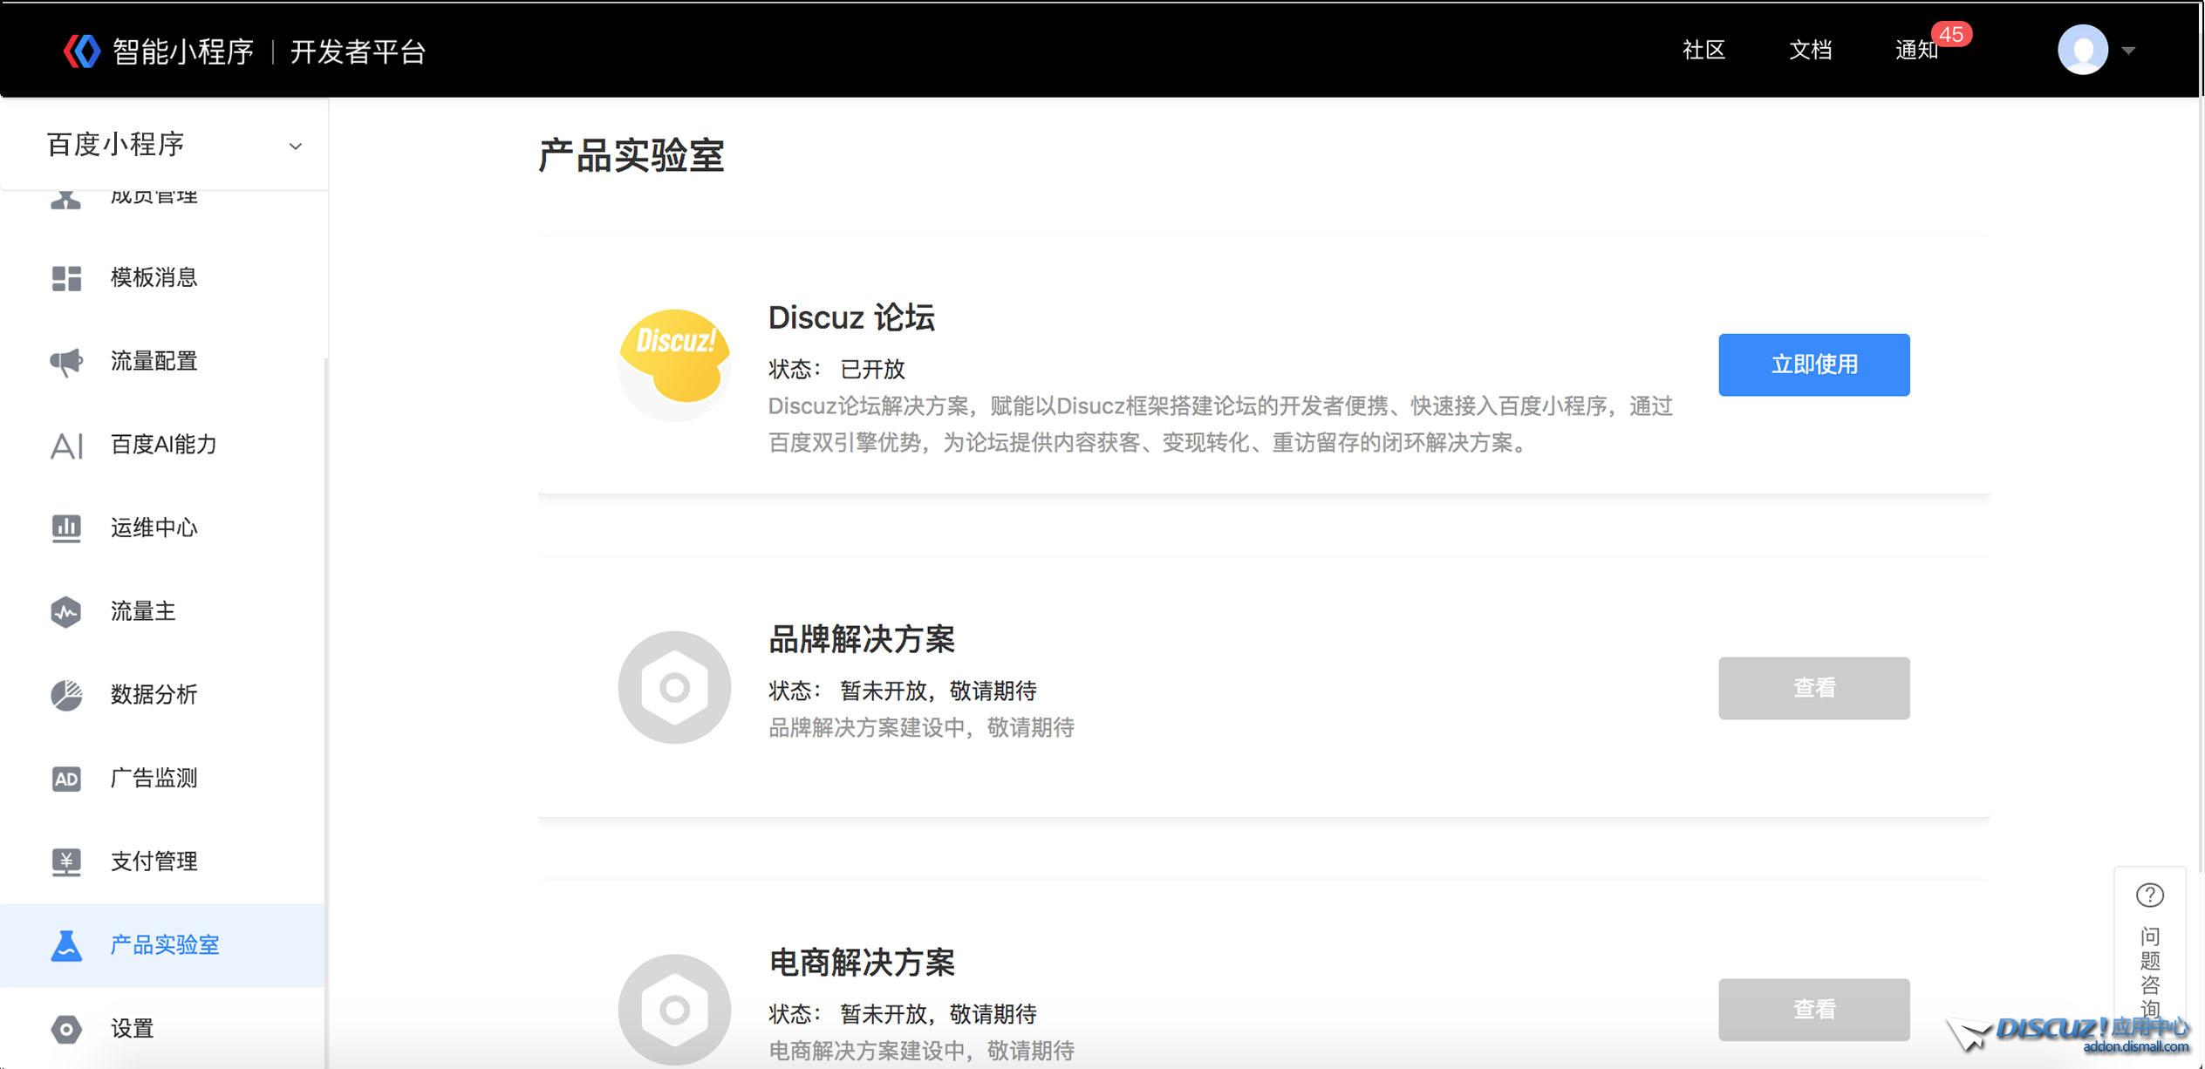Click the traffic owner hexagon icon
This screenshot has height=1069, width=2205.
point(66,611)
